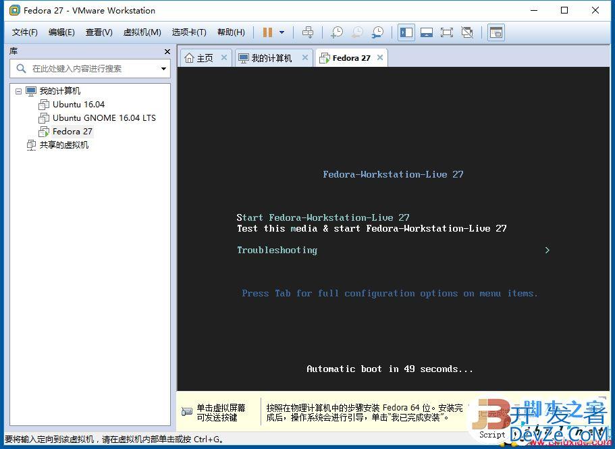This screenshot has height=449, width=615.
Task: Open the snapshot manager wrench-clock icon
Action: click(x=377, y=32)
